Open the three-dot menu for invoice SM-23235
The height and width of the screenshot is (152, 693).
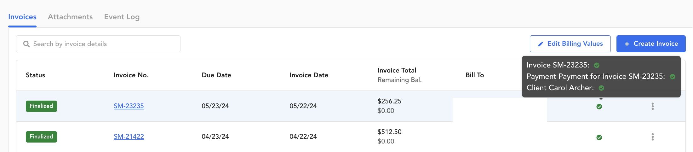pyautogui.click(x=653, y=106)
